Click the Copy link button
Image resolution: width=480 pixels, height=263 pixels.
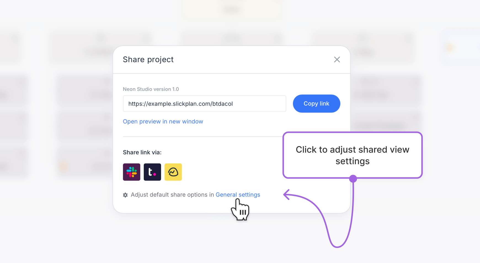pyautogui.click(x=316, y=103)
